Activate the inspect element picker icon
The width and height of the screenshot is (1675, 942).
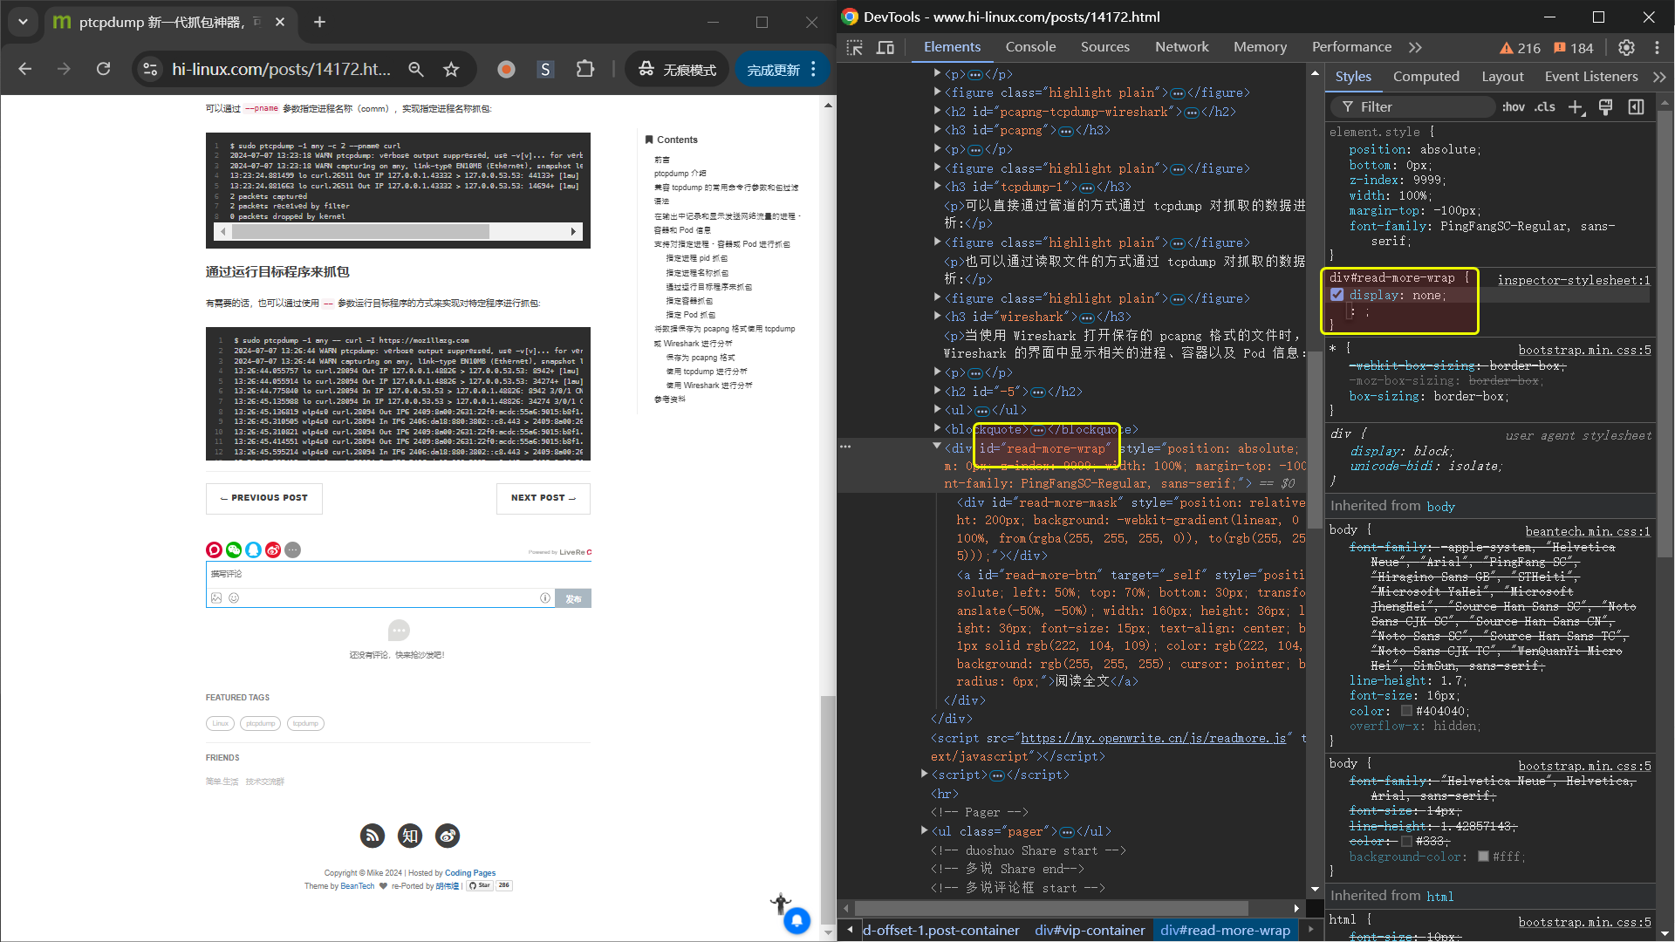[854, 48]
